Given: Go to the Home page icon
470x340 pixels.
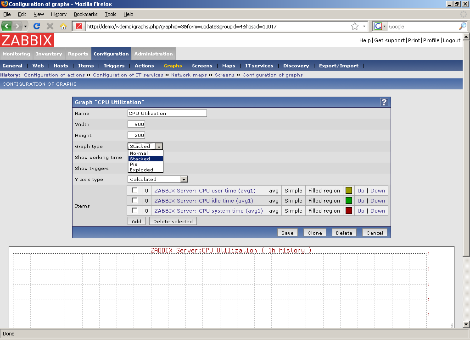Looking at the screenshot, I should pos(63,26).
